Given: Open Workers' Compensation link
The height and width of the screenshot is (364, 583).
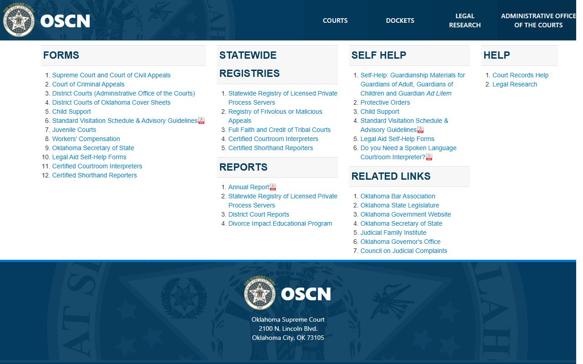Looking at the screenshot, I should (x=86, y=139).
